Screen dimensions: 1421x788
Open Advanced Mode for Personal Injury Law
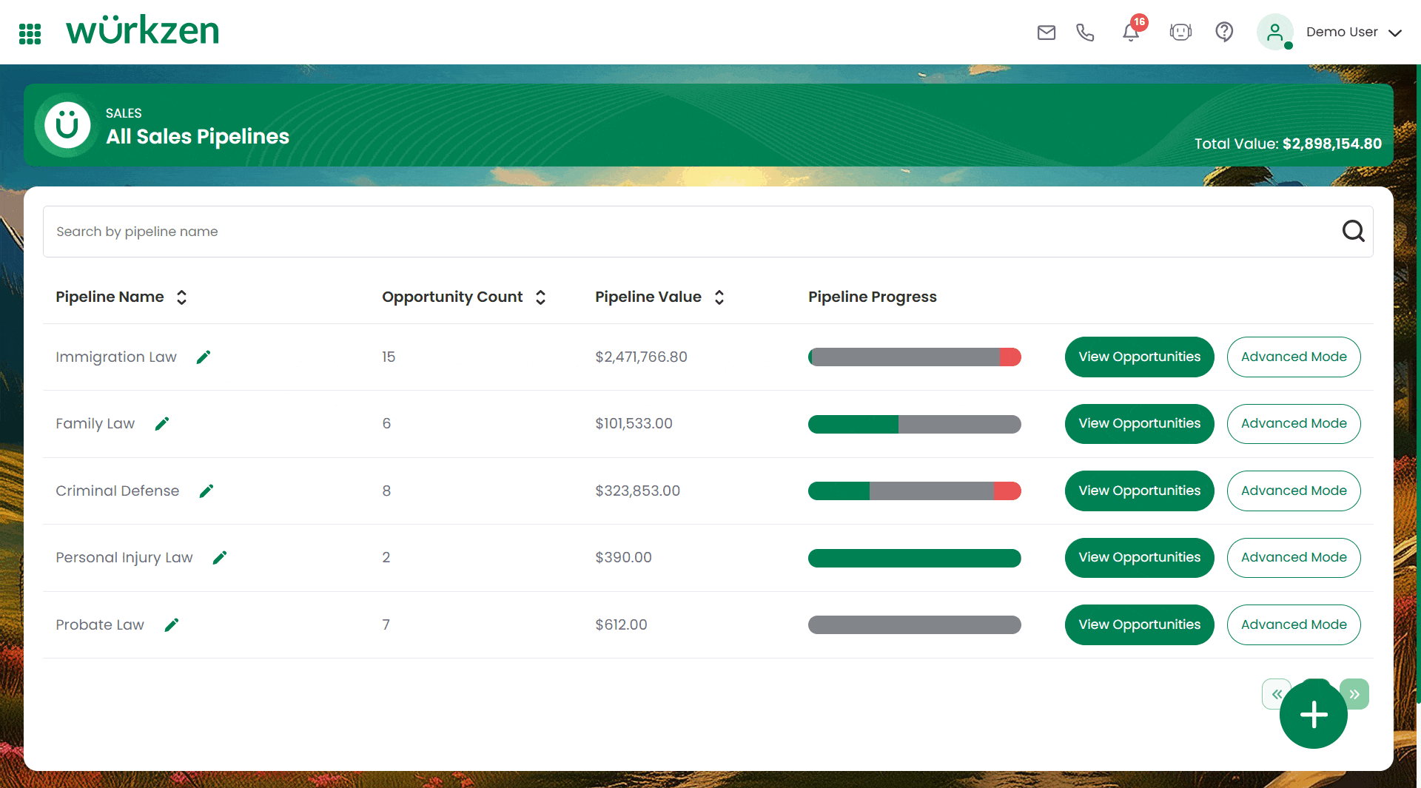1293,558
